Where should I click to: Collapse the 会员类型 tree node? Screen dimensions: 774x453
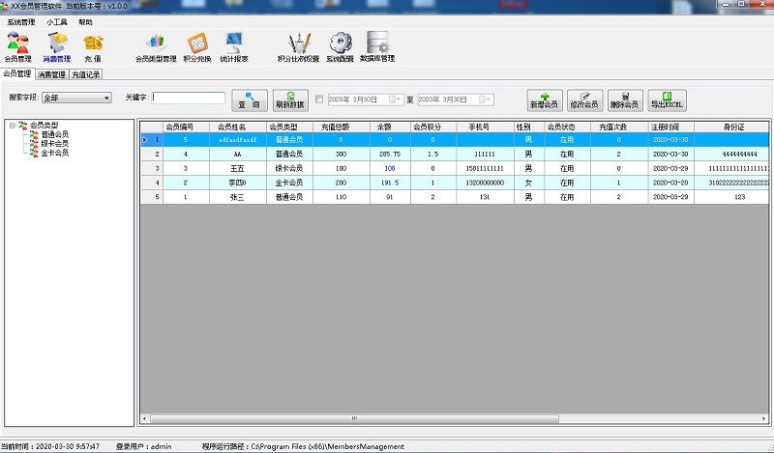[11, 125]
